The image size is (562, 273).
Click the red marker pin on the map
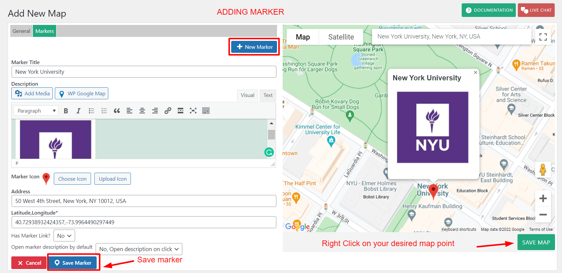[433, 192]
